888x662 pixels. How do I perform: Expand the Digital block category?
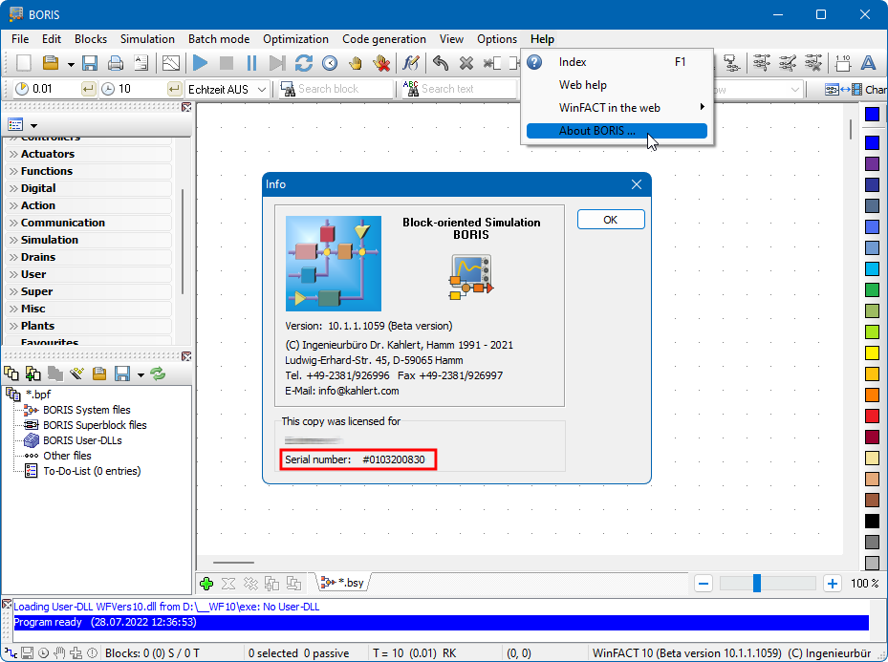(88, 188)
